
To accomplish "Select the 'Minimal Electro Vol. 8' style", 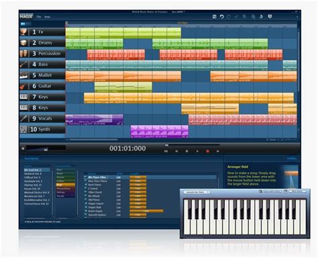I will pyautogui.click(x=37, y=192).
